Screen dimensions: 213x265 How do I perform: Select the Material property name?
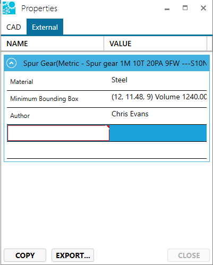(x=22, y=82)
